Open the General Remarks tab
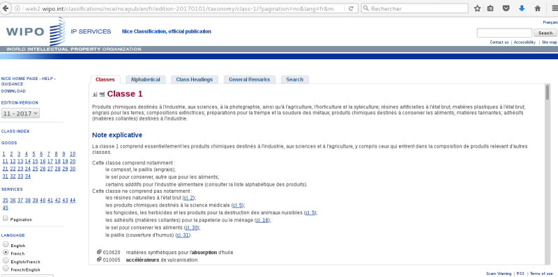 249,79
